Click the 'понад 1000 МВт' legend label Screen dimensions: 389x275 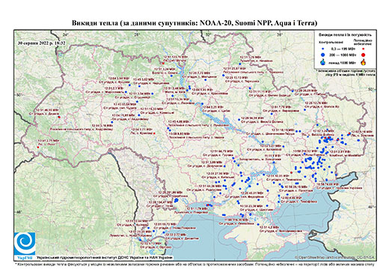343,62
